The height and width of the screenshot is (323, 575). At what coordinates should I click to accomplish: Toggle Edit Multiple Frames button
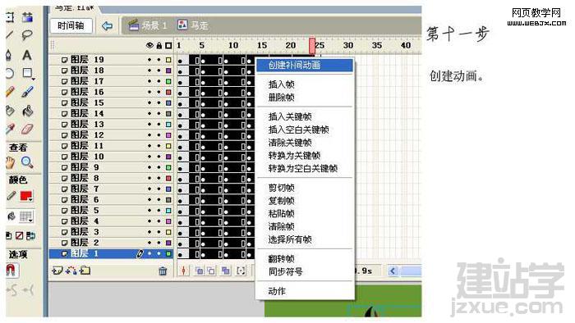tap(226, 271)
